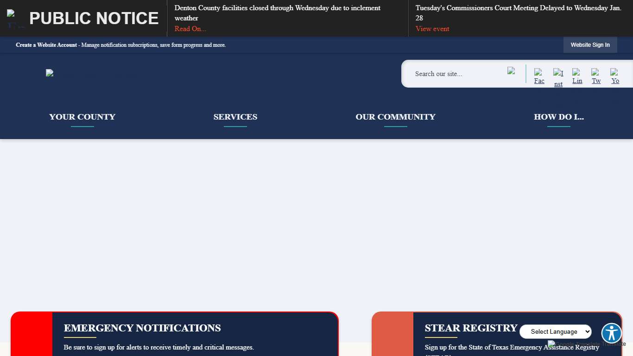Open the OUR COMMUNITY menu

point(395,117)
